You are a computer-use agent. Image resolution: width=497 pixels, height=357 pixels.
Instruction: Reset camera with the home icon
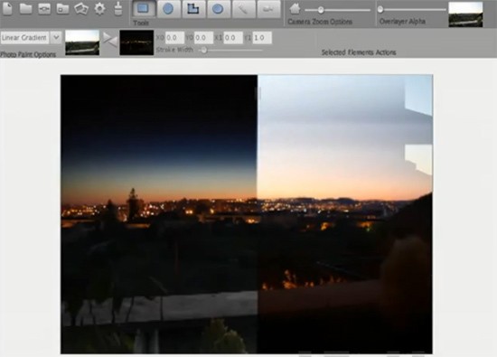pyautogui.click(x=295, y=9)
